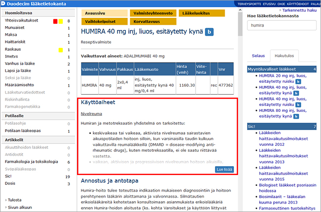
Task: Open HUMIRA 80 mg esitäytetty kynä result
Action: 282,113
